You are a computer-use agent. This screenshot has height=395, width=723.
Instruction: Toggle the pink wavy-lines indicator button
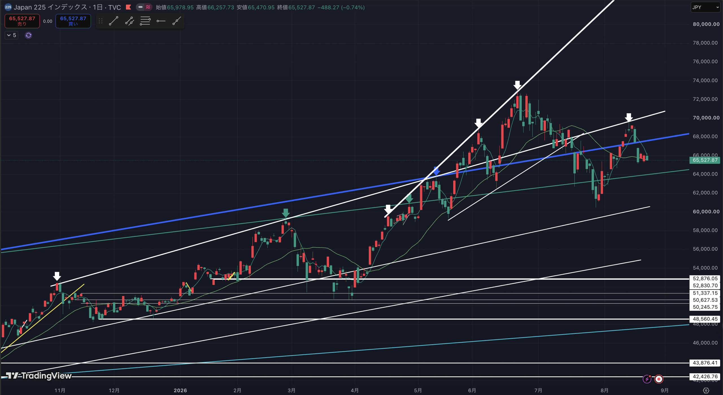pos(148,7)
